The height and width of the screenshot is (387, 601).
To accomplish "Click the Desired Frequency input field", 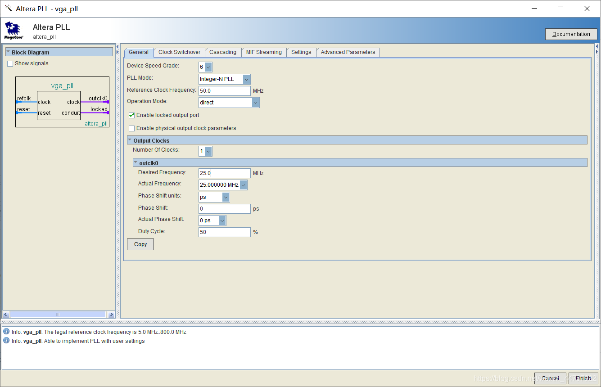I will [225, 173].
